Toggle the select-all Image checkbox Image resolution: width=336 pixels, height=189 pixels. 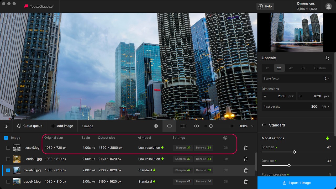pyautogui.click(x=6, y=138)
